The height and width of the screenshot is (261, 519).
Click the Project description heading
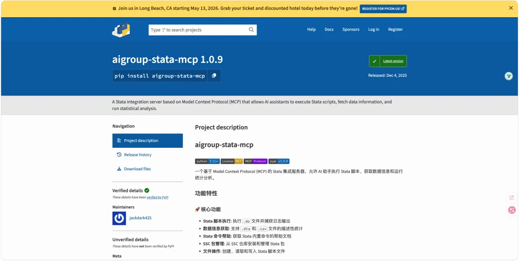(x=221, y=127)
